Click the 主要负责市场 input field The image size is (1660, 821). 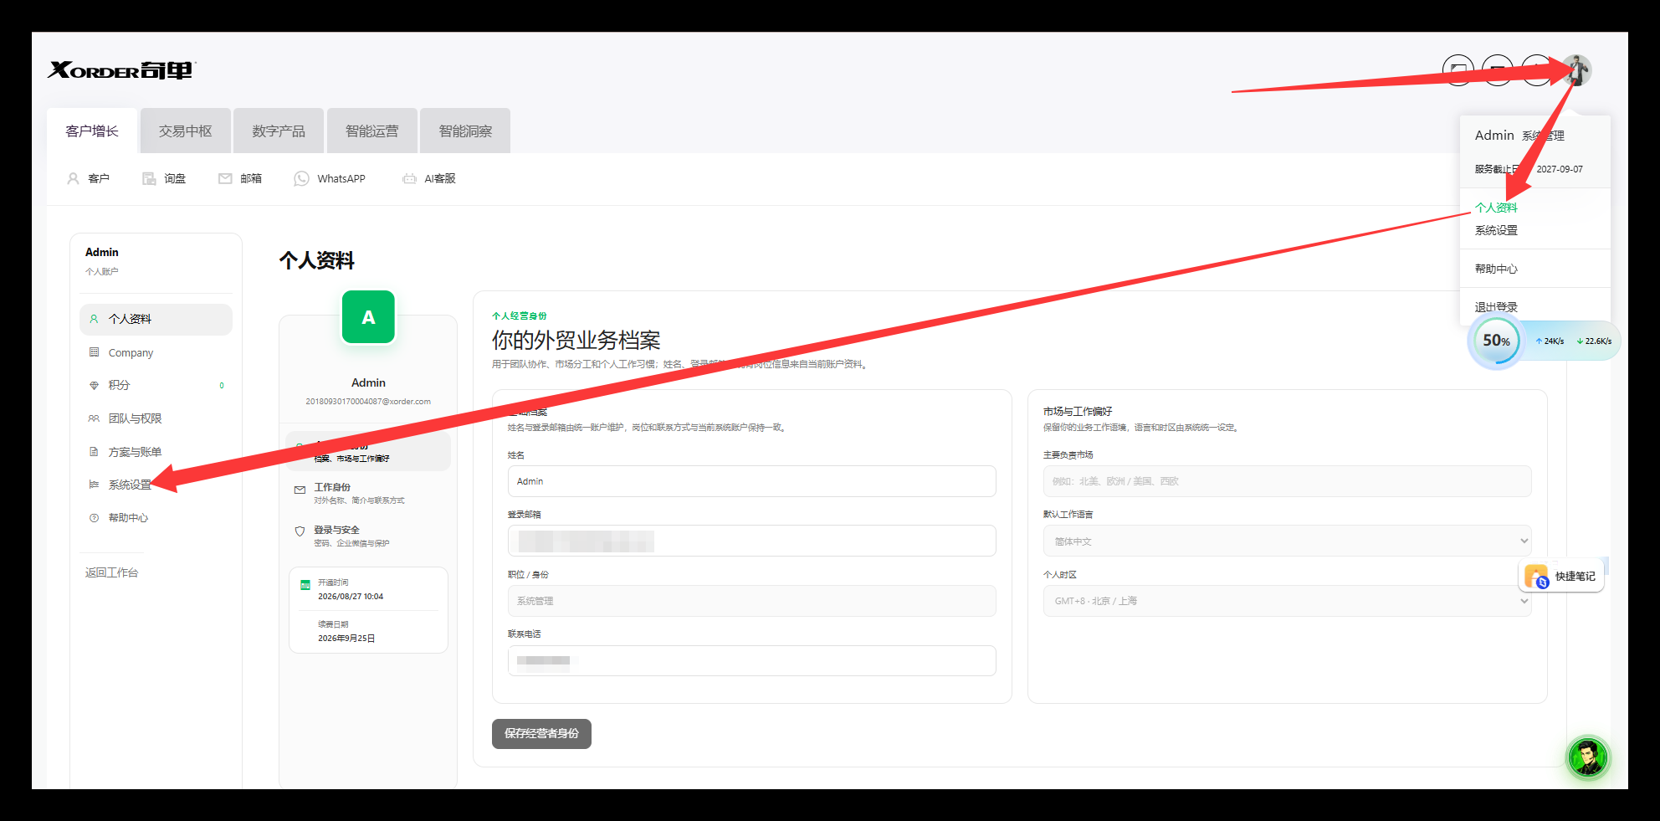(x=1287, y=481)
